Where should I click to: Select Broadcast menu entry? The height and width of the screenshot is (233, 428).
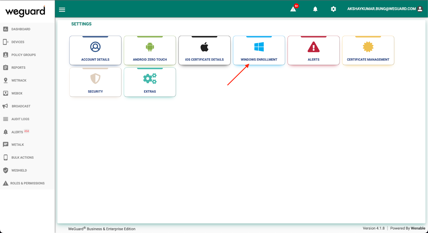(21, 106)
